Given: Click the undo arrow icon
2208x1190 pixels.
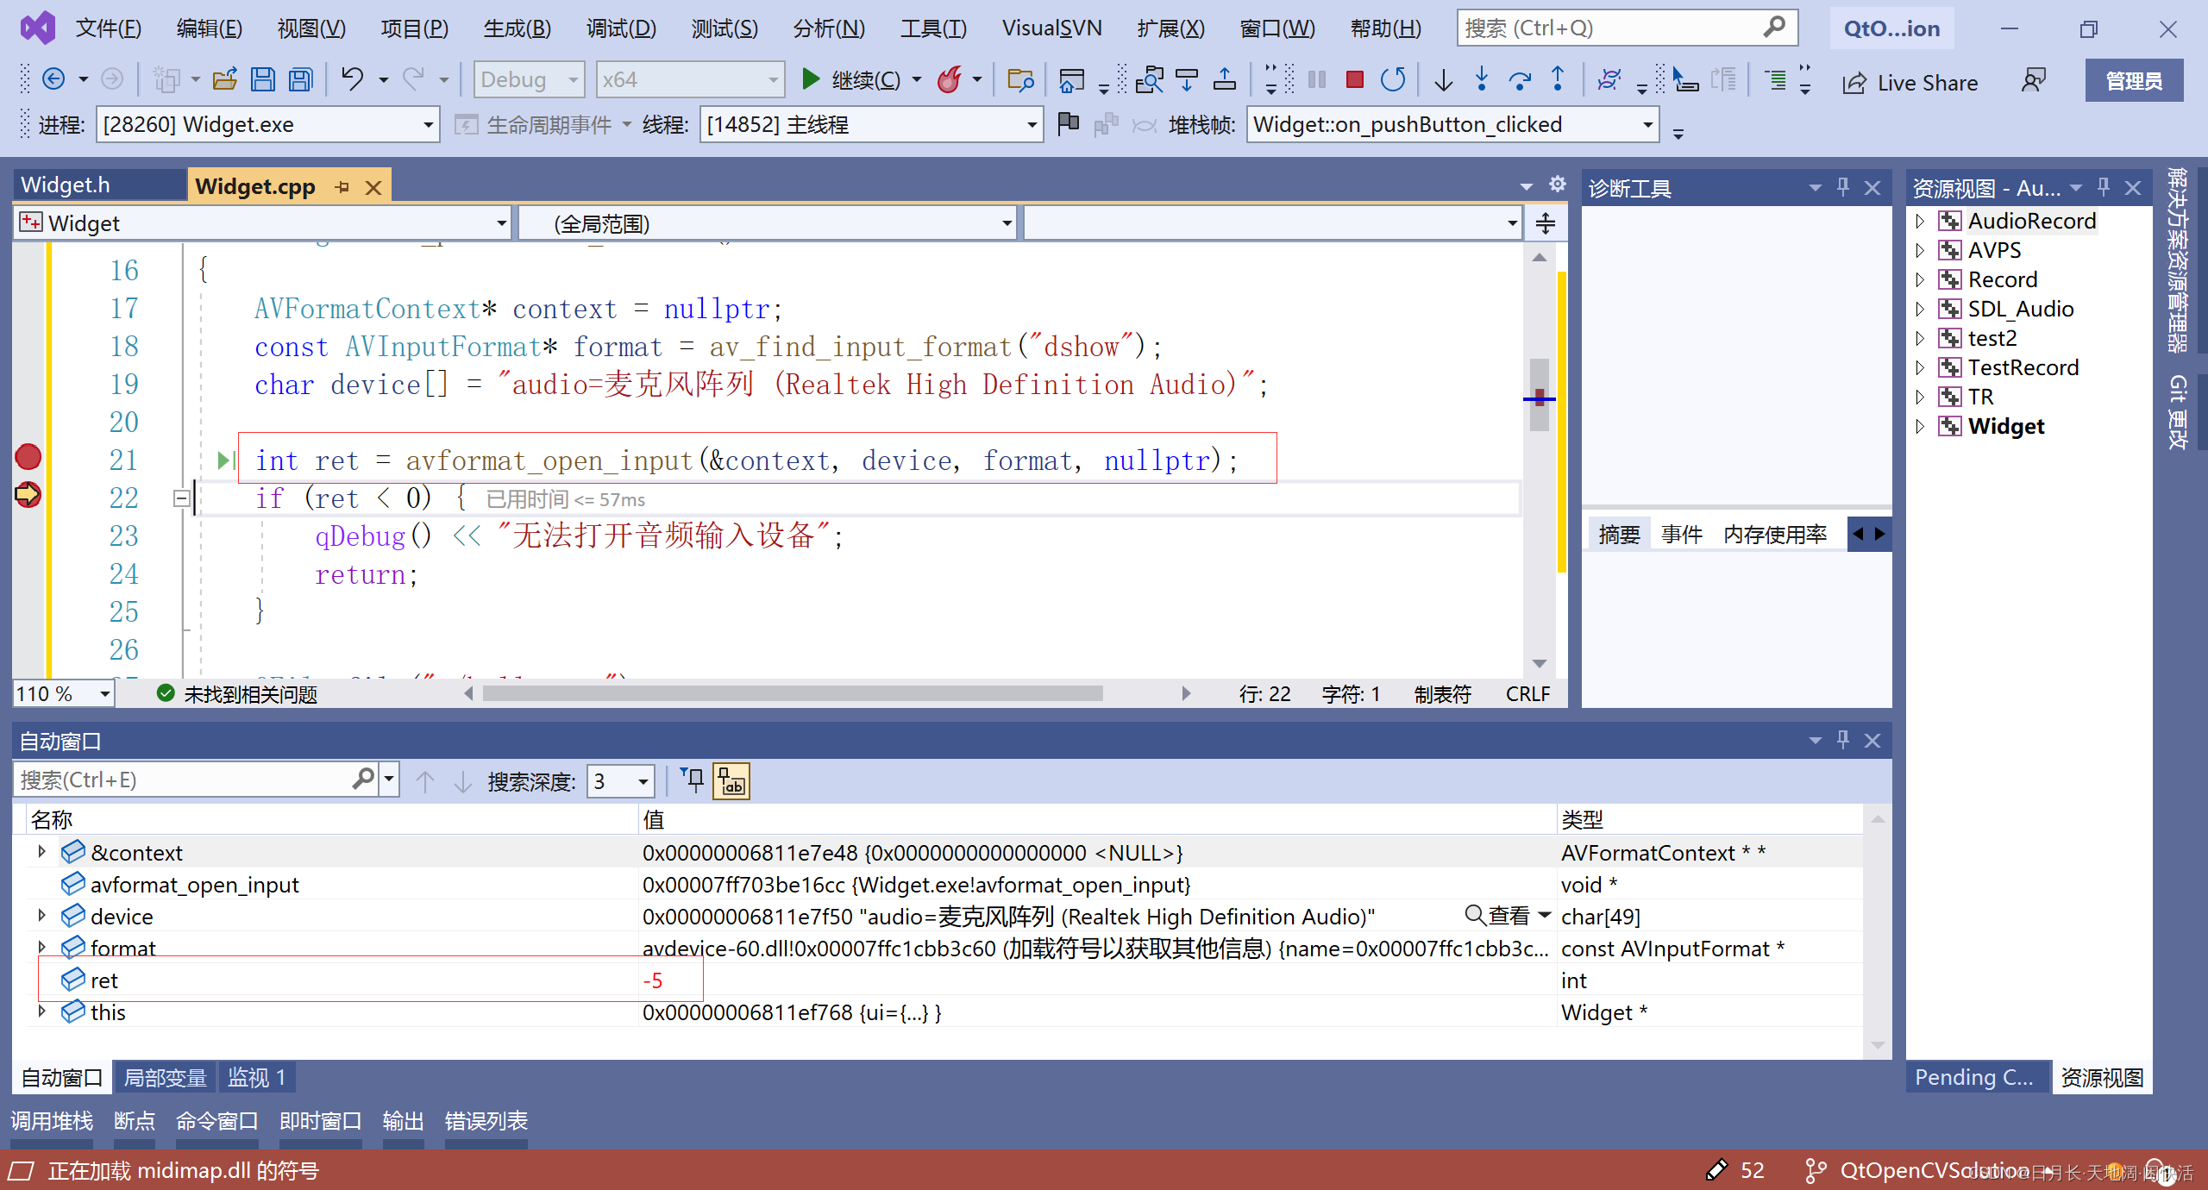Looking at the screenshot, I should (352, 80).
